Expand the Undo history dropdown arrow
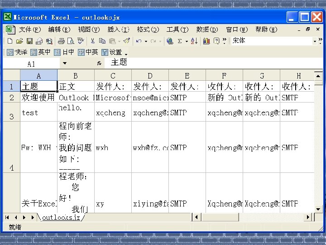This screenshot has height=245, width=326. (146, 41)
